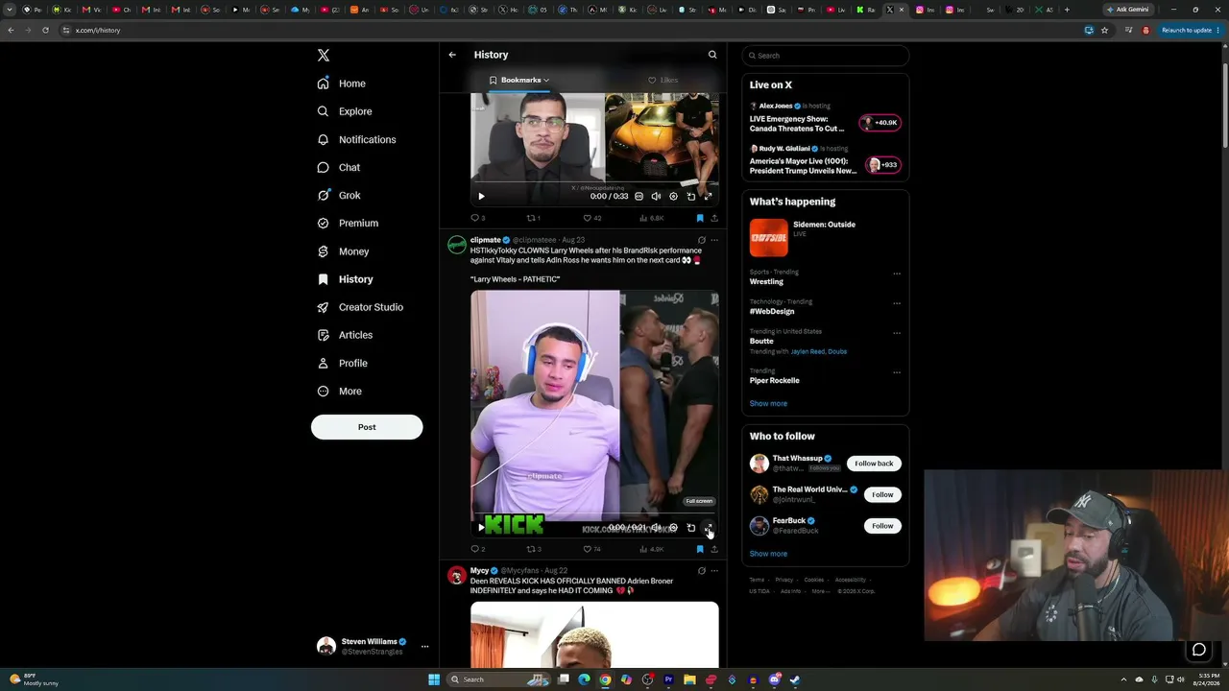1229x691 pixels.
Task: Click the Money sidebar icon
Action: (324, 251)
